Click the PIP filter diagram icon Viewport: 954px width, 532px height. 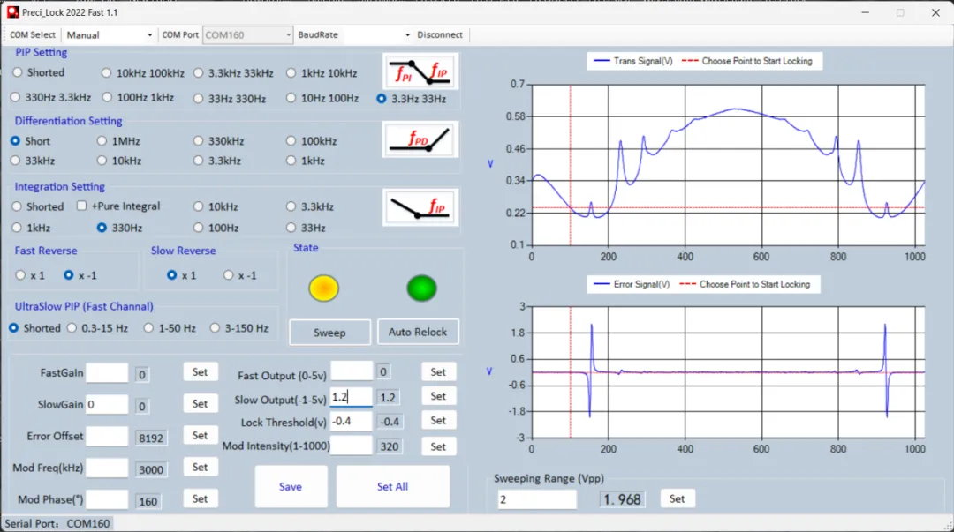(x=420, y=71)
